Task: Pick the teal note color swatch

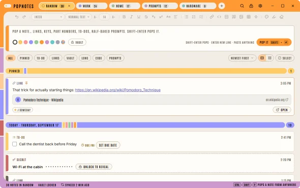Action: pos(52,42)
